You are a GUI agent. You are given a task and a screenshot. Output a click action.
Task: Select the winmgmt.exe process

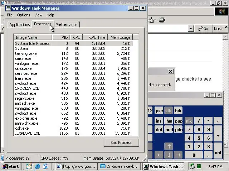(x=73, y=108)
